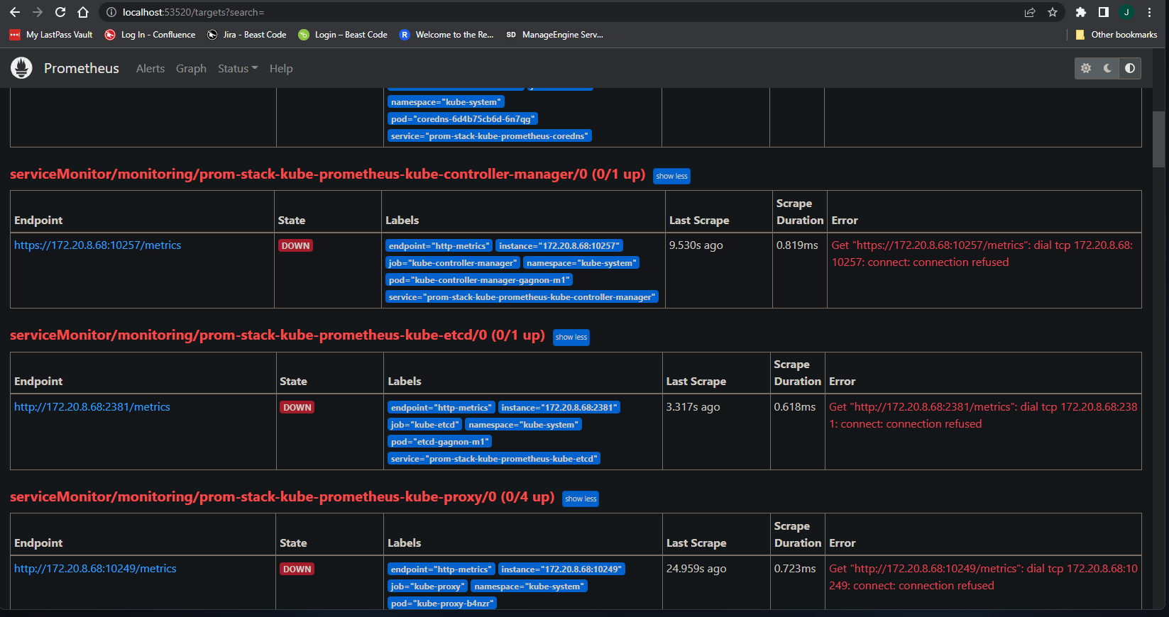Viewport: 1169px width, 617px height.
Task: Click the Prometheus flame logo
Action: (x=21, y=68)
